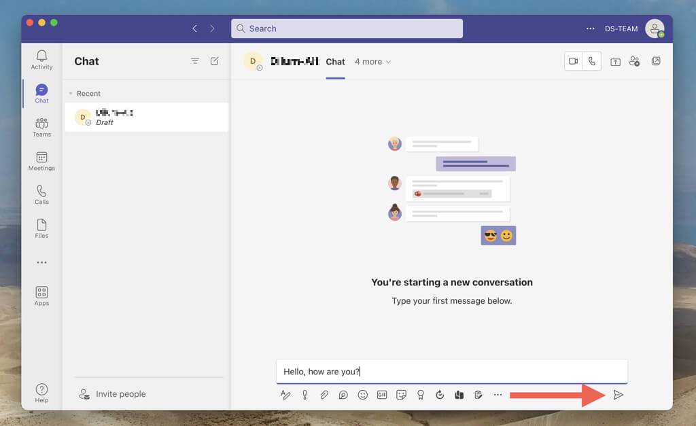Open the Approvals toolbar icon
The width and height of the screenshot is (696, 426).
click(x=478, y=395)
